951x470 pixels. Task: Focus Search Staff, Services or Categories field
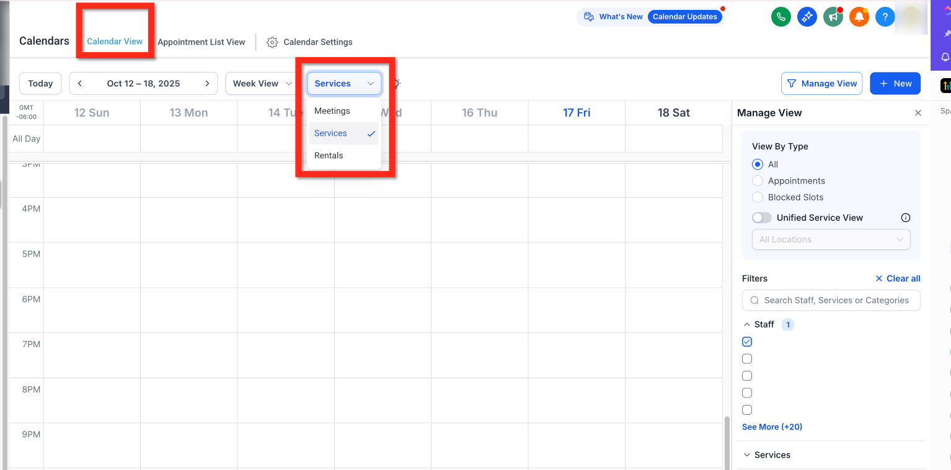coord(831,300)
